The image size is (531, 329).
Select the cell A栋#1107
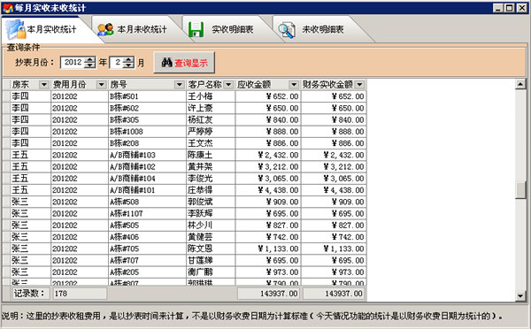(147, 213)
